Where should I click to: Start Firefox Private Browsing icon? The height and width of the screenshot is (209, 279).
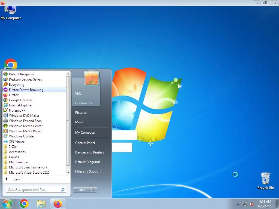(5, 90)
